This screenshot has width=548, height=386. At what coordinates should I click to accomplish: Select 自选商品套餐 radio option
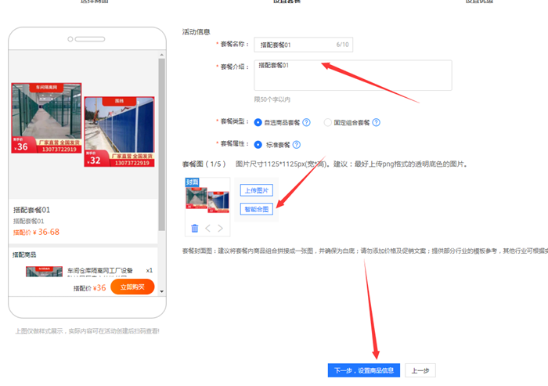click(x=258, y=122)
